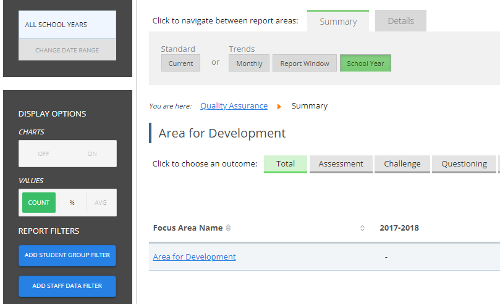Viewport: 500px width, 304px height.
Task: Click the Change Date Range button
Action: [67, 50]
